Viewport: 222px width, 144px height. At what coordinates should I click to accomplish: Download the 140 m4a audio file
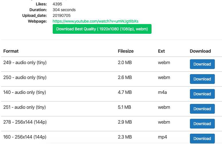[x=202, y=94]
